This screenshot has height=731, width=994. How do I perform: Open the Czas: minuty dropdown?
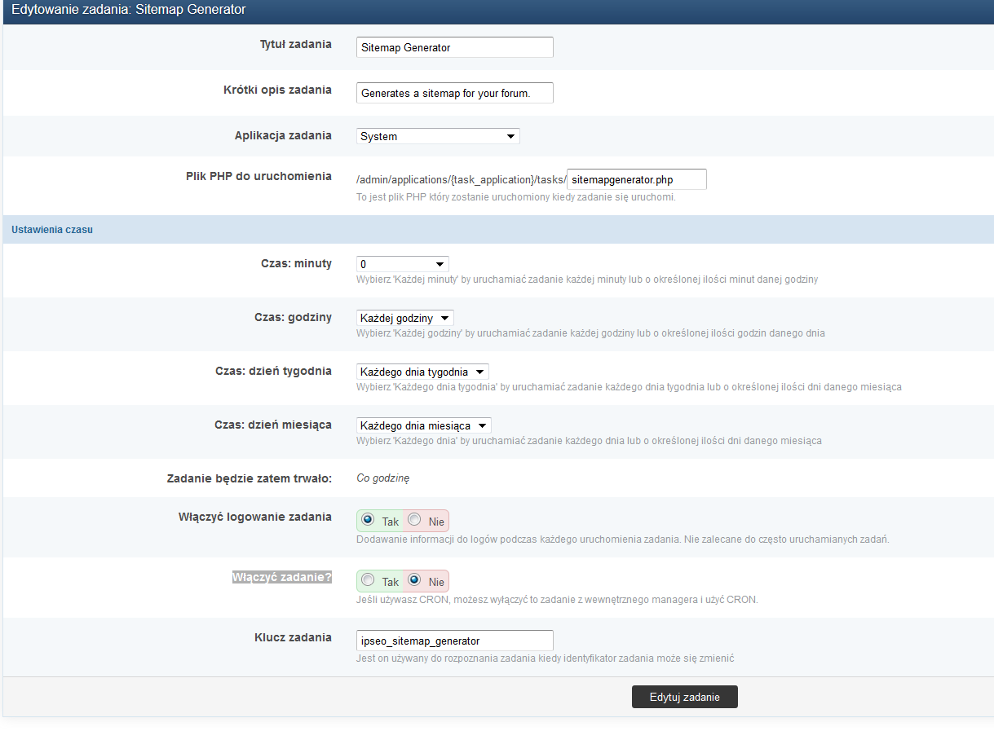(x=402, y=263)
